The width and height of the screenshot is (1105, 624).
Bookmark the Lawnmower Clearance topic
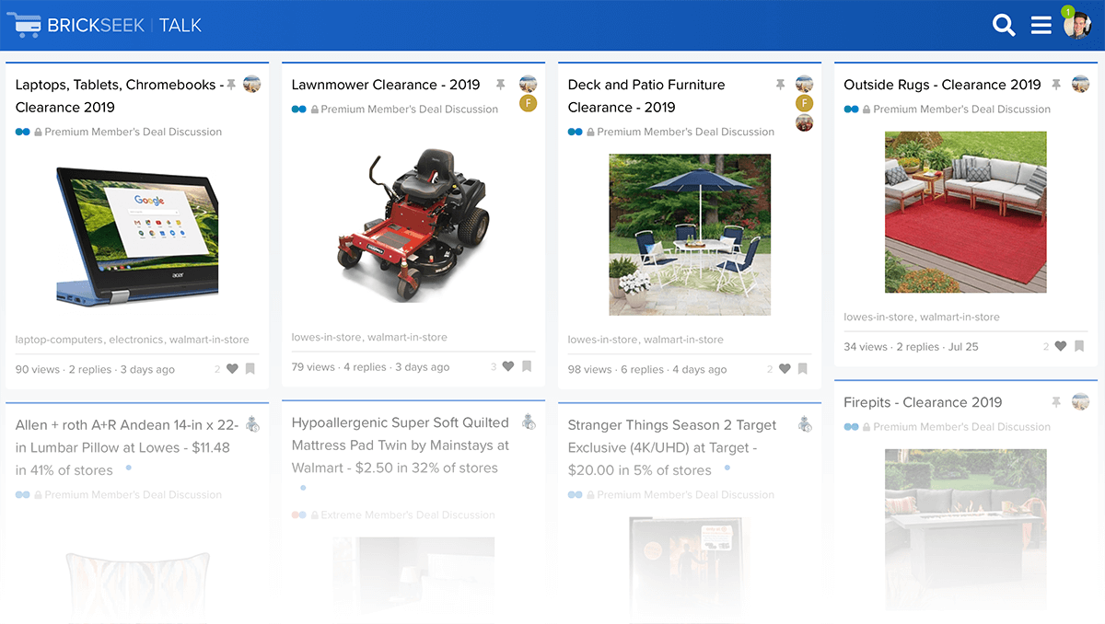527,366
